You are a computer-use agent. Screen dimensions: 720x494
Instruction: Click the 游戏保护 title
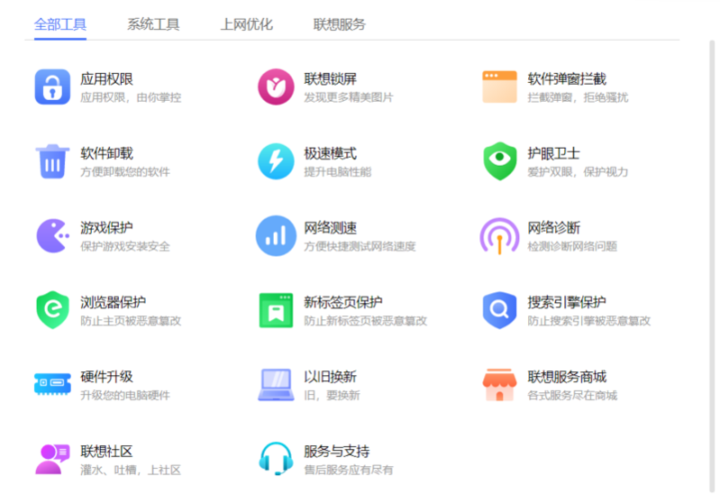[x=106, y=228]
